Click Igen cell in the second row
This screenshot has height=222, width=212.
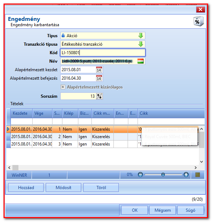pyautogui.click(x=84, y=137)
